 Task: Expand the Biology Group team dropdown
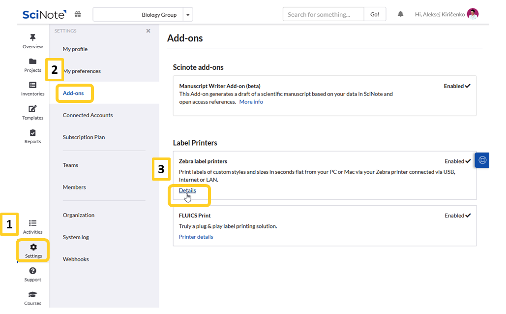coord(188,15)
